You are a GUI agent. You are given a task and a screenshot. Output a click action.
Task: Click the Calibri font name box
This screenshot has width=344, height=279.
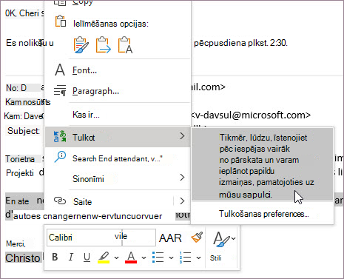point(84,238)
